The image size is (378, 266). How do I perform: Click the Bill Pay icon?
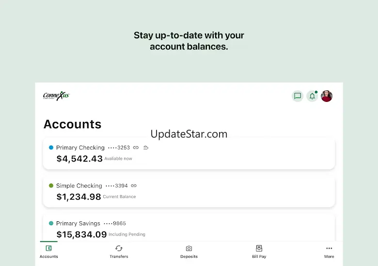[259, 249]
